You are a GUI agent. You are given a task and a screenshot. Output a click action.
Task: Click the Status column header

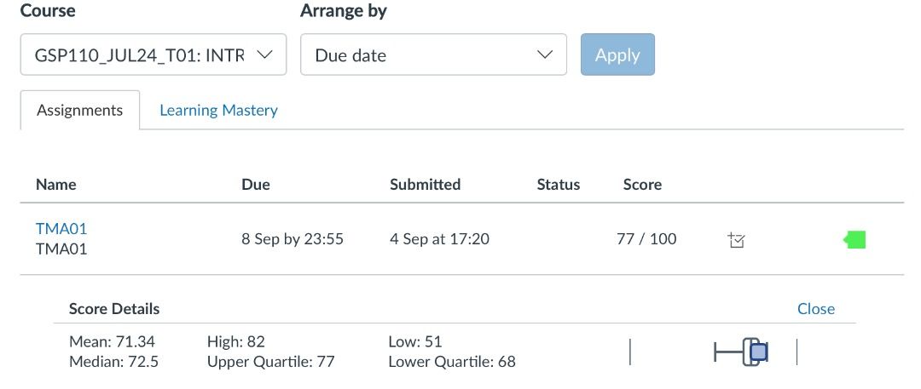point(558,184)
